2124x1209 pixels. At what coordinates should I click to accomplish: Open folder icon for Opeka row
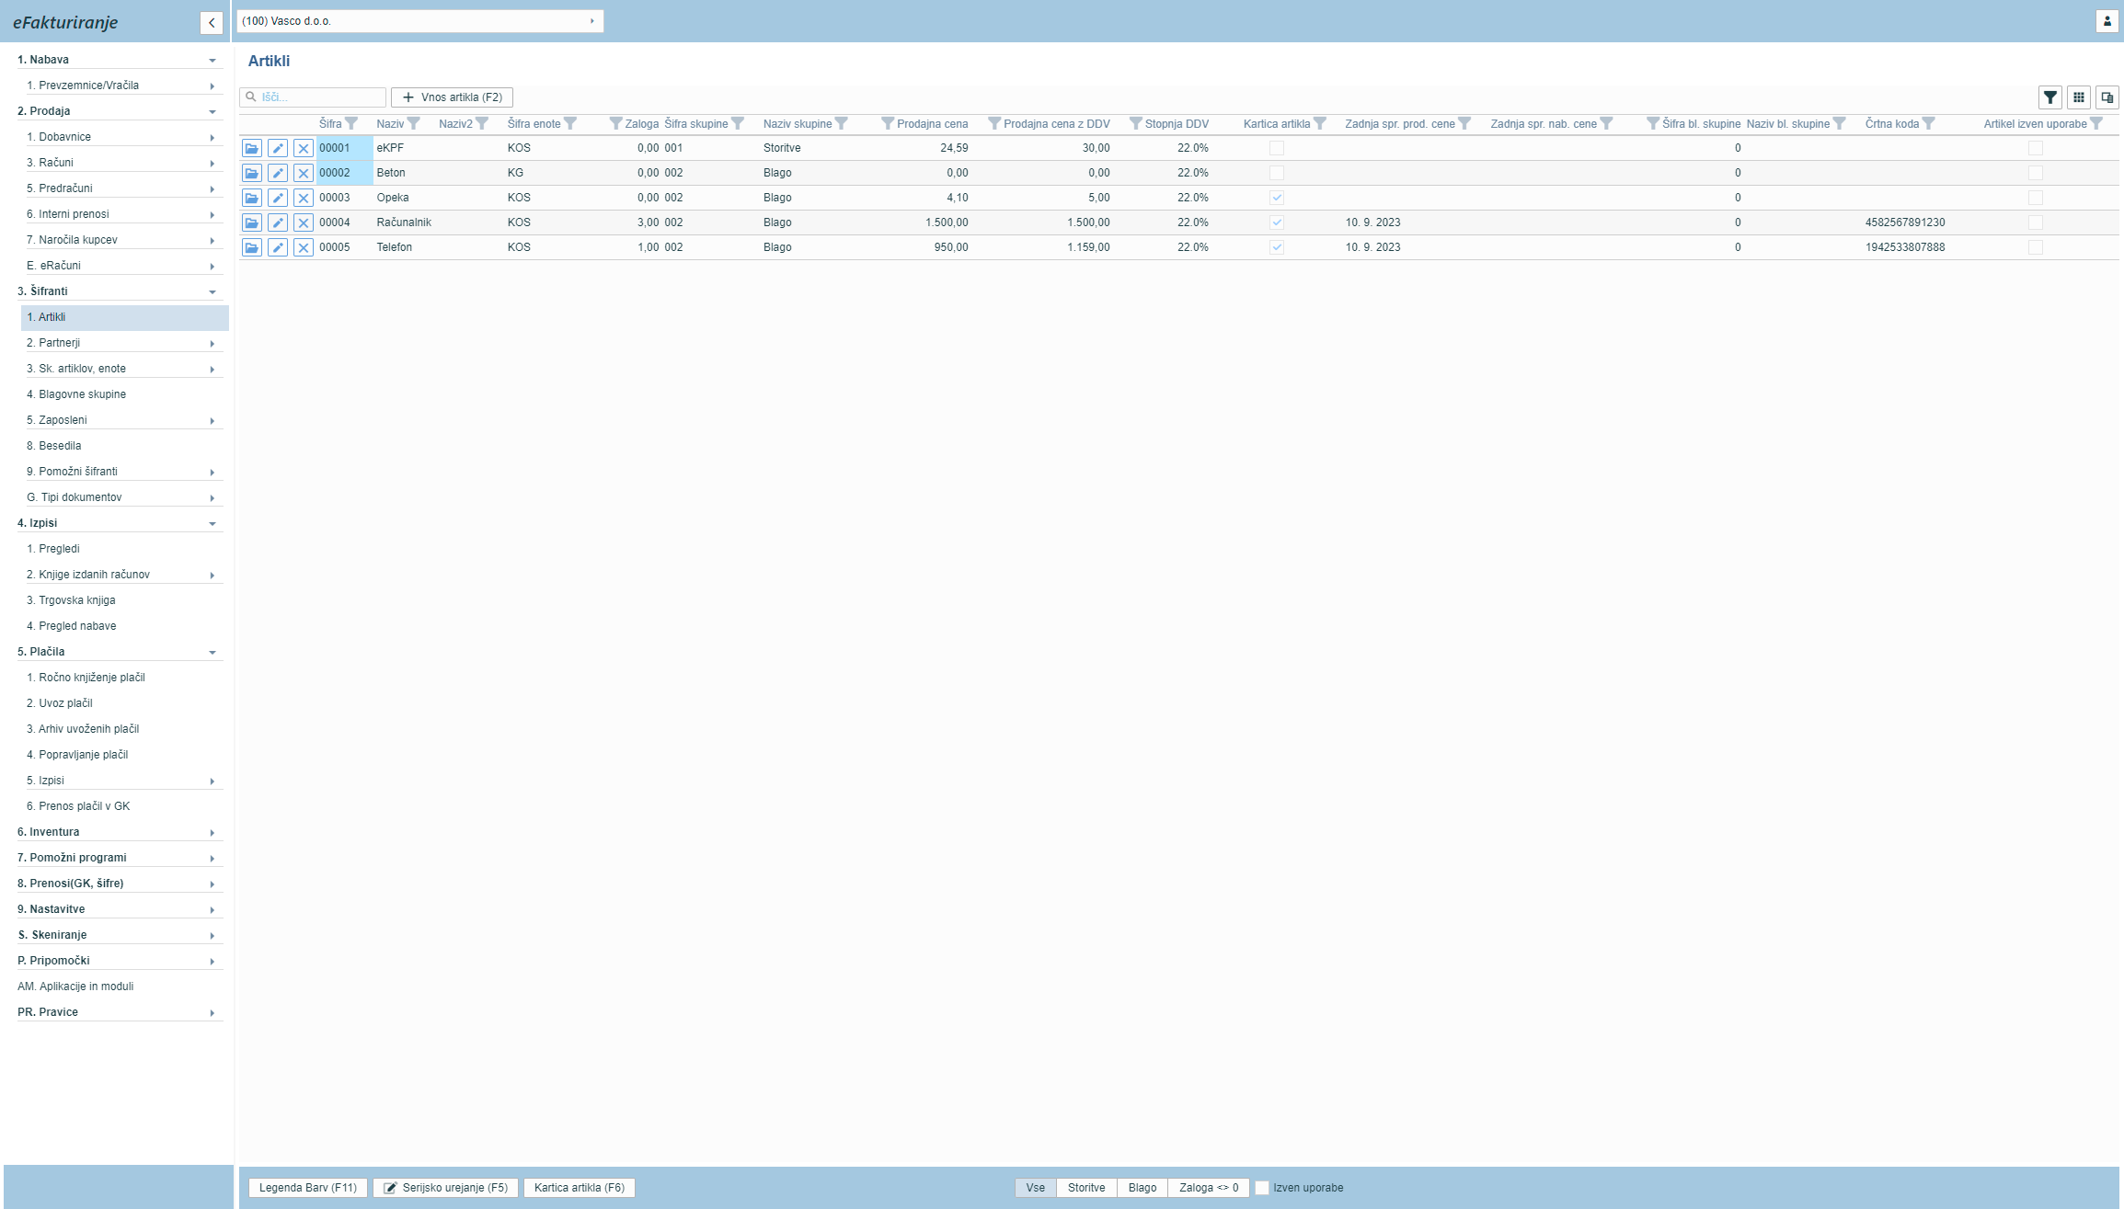[x=251, y=198]
